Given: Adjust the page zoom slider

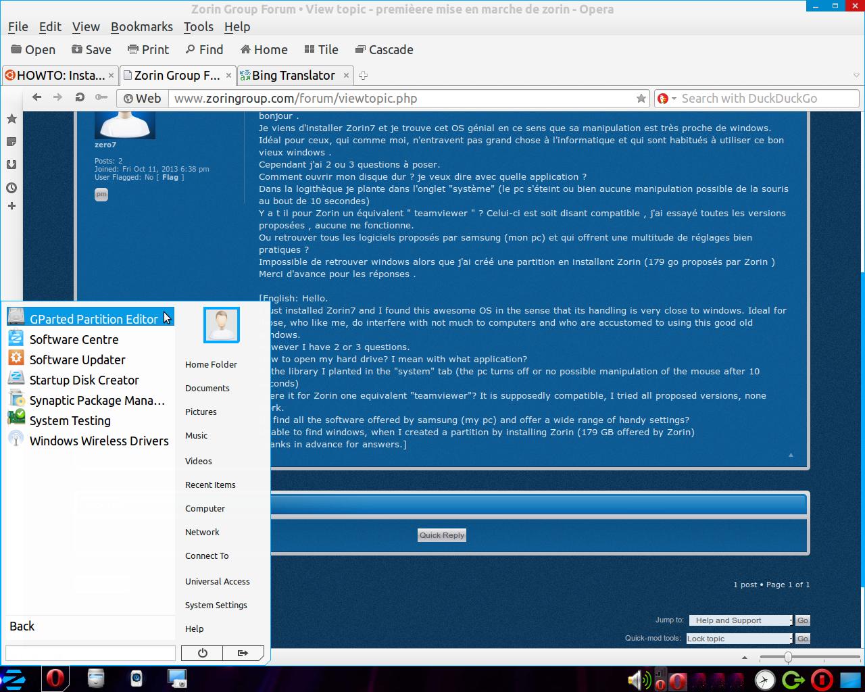Looking at the screenshot, I should click(x=788, y=658).
